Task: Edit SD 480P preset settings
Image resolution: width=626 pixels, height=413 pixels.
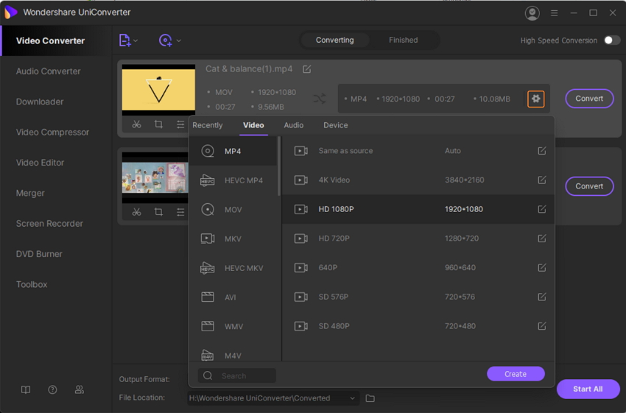Action: [542, 326]
